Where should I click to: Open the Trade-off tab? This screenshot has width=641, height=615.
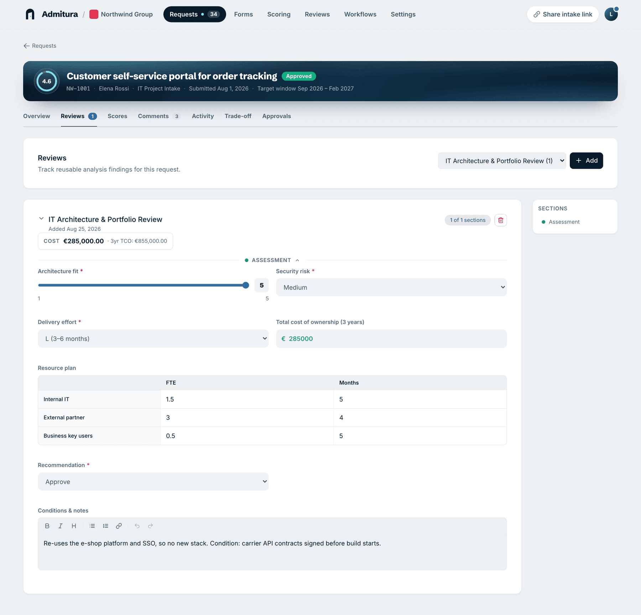(238, 116)
